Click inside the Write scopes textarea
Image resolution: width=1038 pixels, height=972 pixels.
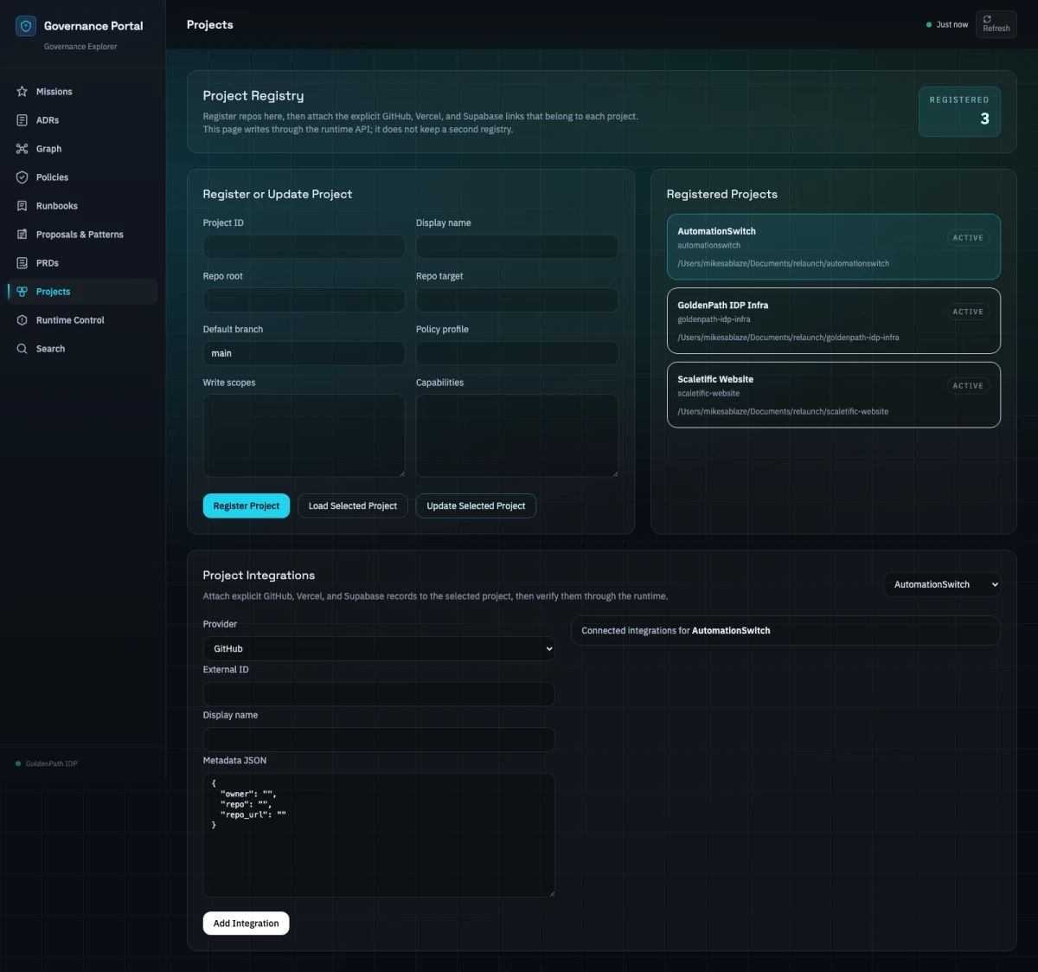tap(304, 435)
